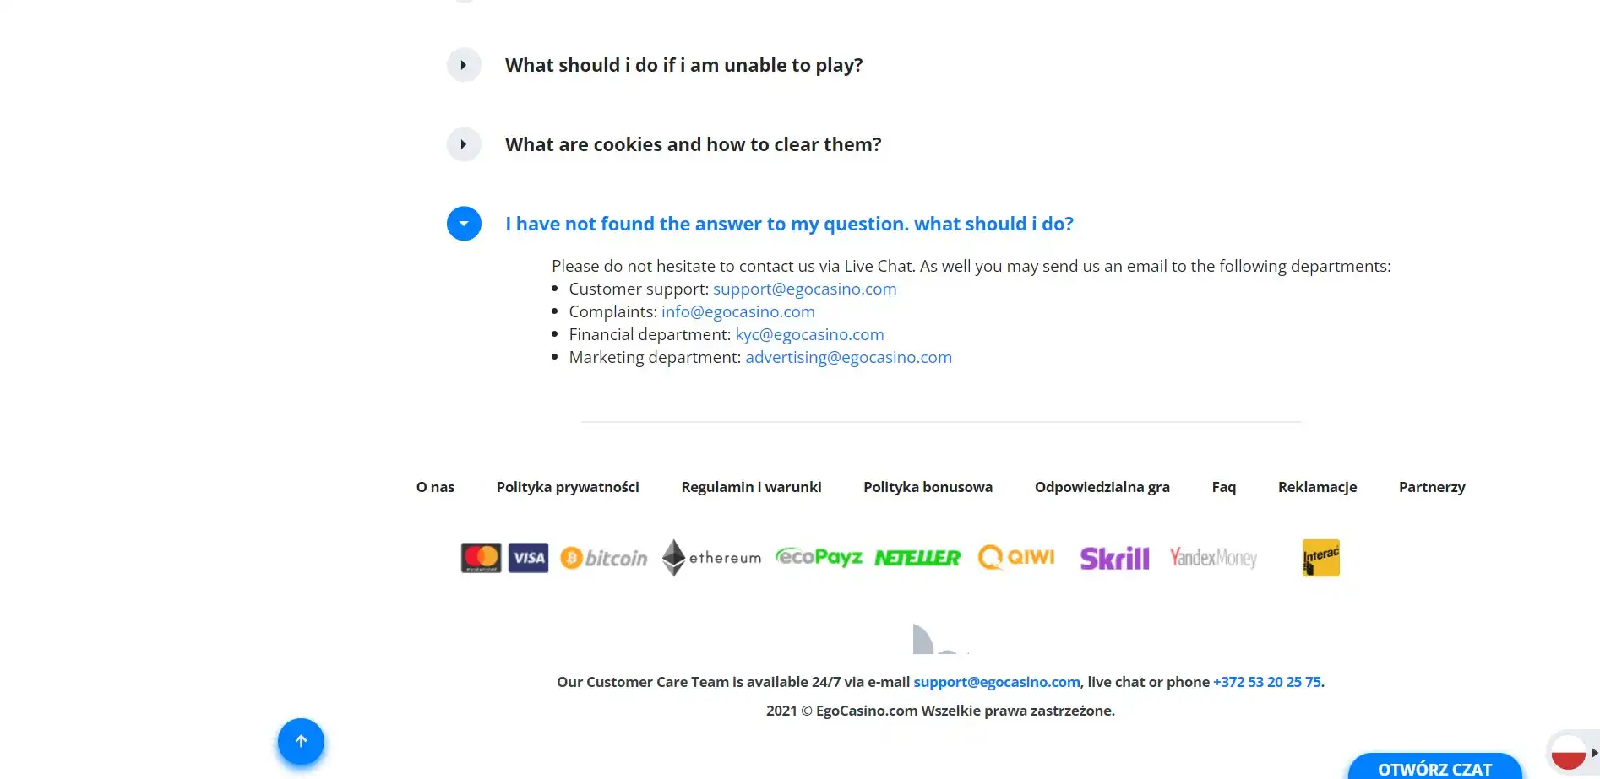Go to the Faq footer item

point(1223,487)
